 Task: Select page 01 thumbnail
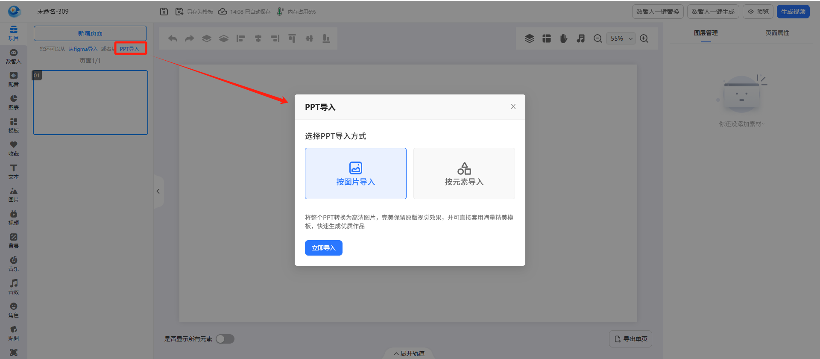click(x=91, y=103)
